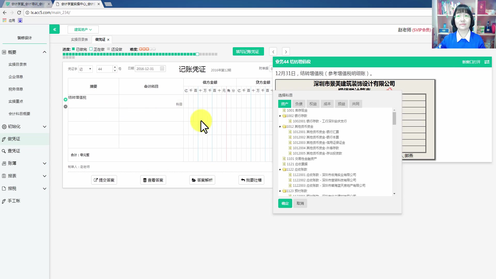Check the 正在做 progress checkbox
Image resolution: width=496 pixels, height=279 pixels.
(x=91, y=49)
